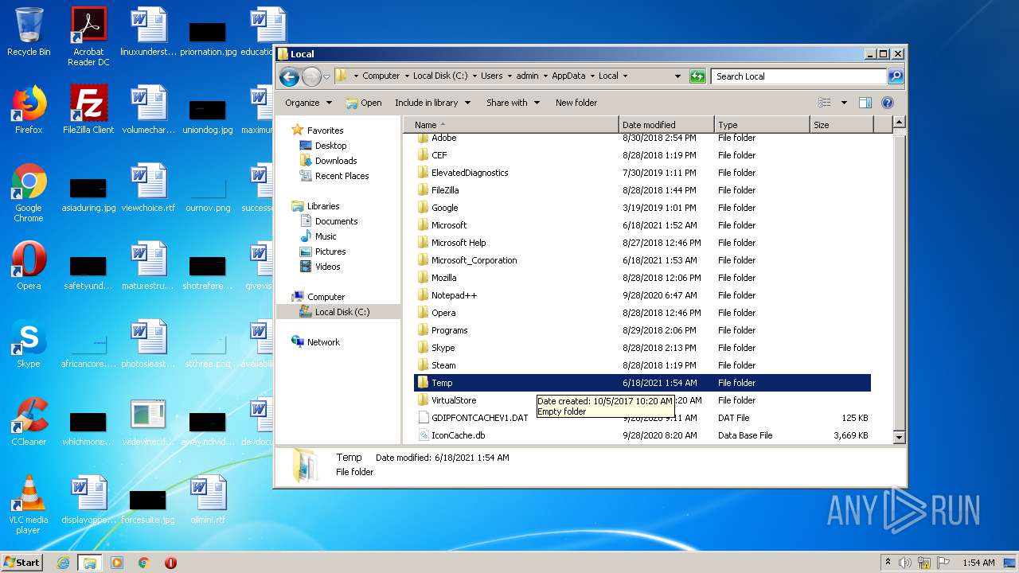Select the Microsoft_Corporation folder
The image size is (1019, 573).
point(642,260)
